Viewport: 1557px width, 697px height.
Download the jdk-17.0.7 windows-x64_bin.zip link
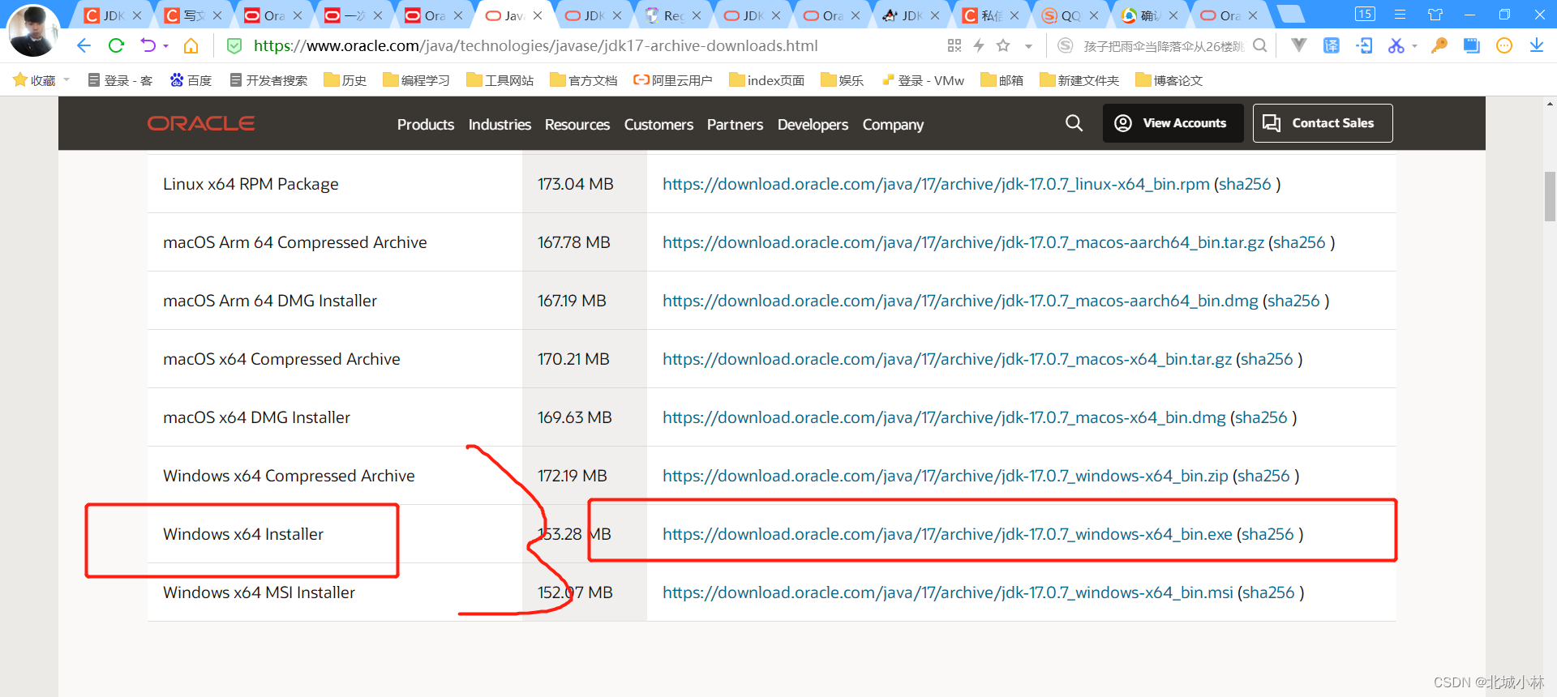(x=946, y=476)
